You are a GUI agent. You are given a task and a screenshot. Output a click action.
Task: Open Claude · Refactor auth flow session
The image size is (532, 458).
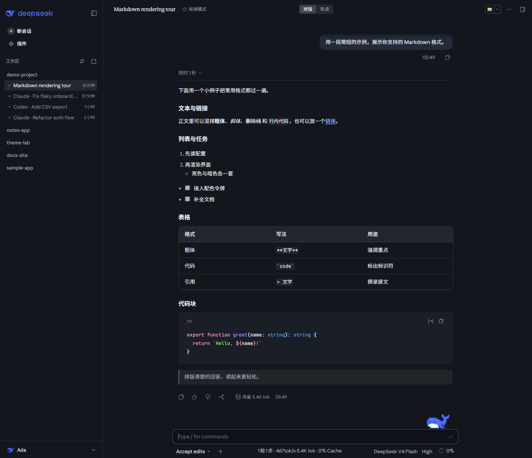[51, 117]
